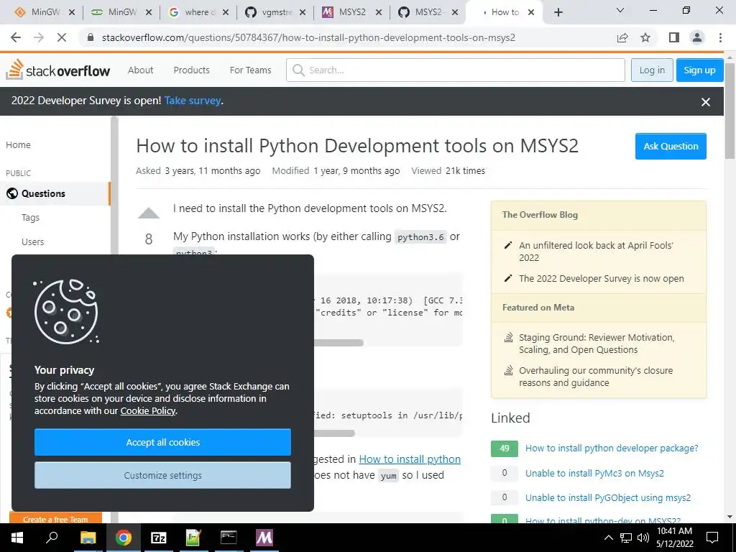
Task: Click the Chrome taskbar icon
Action: coord(124,538)
